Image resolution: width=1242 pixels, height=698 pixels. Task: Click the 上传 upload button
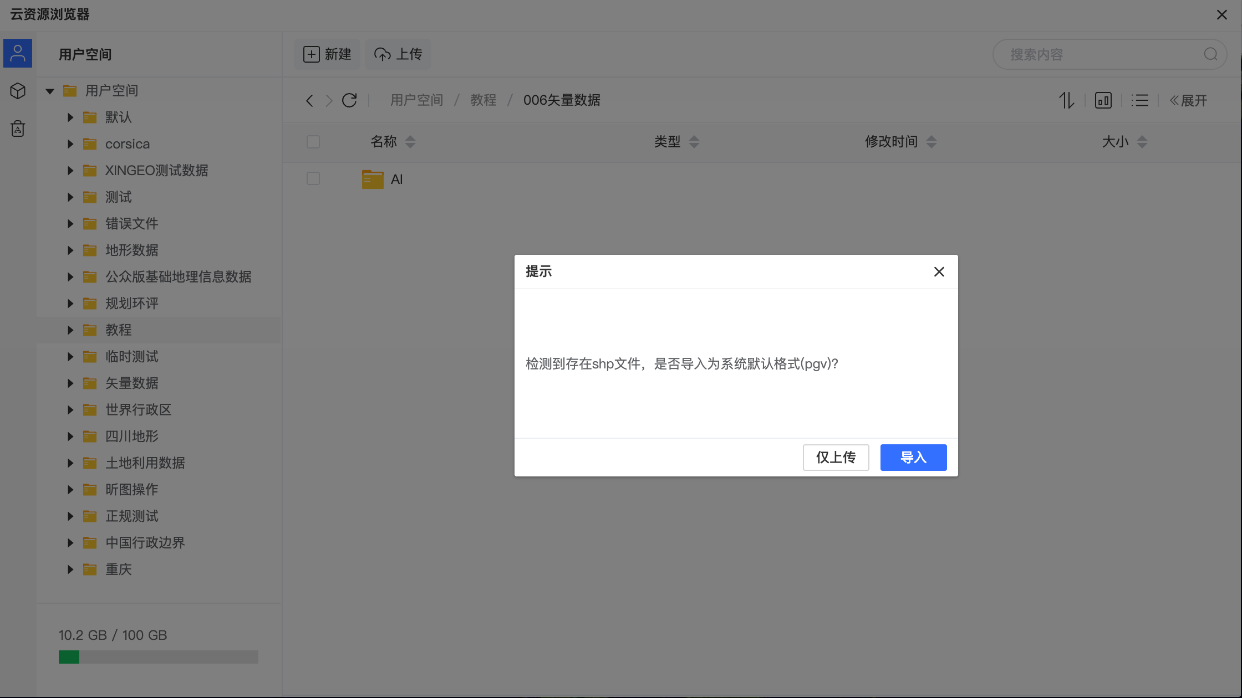point(398,54)
